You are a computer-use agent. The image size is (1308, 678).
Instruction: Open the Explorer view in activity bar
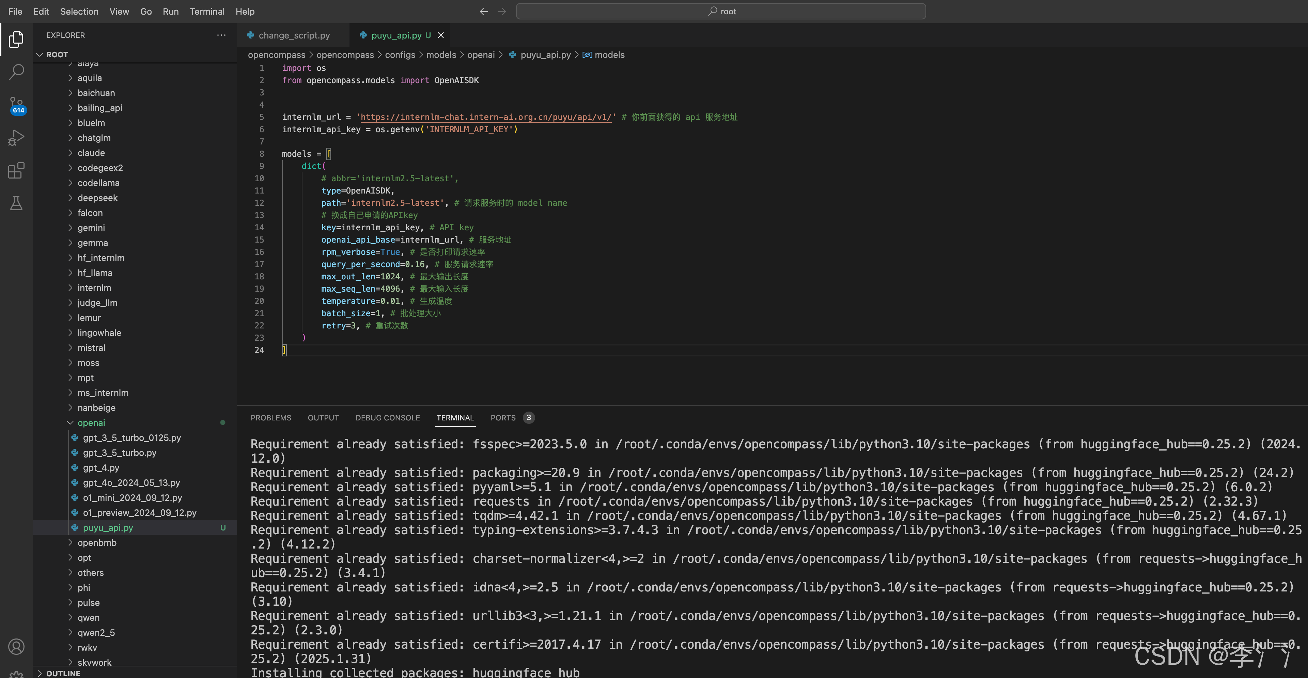[x=16, y=39]
